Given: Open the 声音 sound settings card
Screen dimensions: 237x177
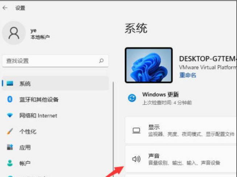Looking at the screenshot, I should tap(181, 159).
